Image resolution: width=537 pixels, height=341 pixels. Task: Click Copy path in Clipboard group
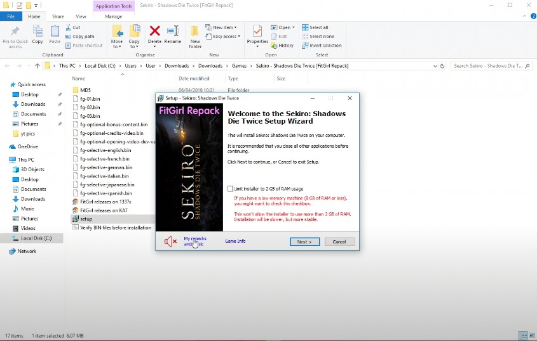click(79, 36)
